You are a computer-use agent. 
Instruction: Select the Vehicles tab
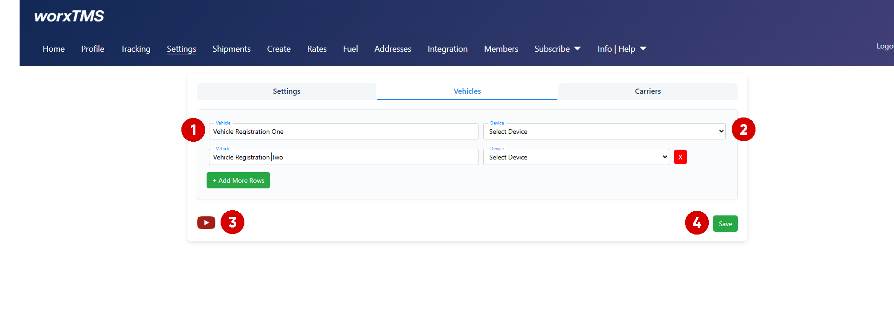tap(467, 91)
